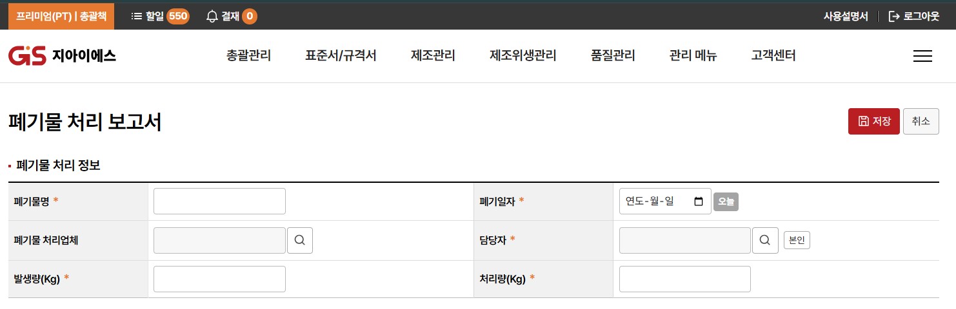Click the search icon for 담당자
The height and width of the screenshot is (309, 956).
(765, 240)
